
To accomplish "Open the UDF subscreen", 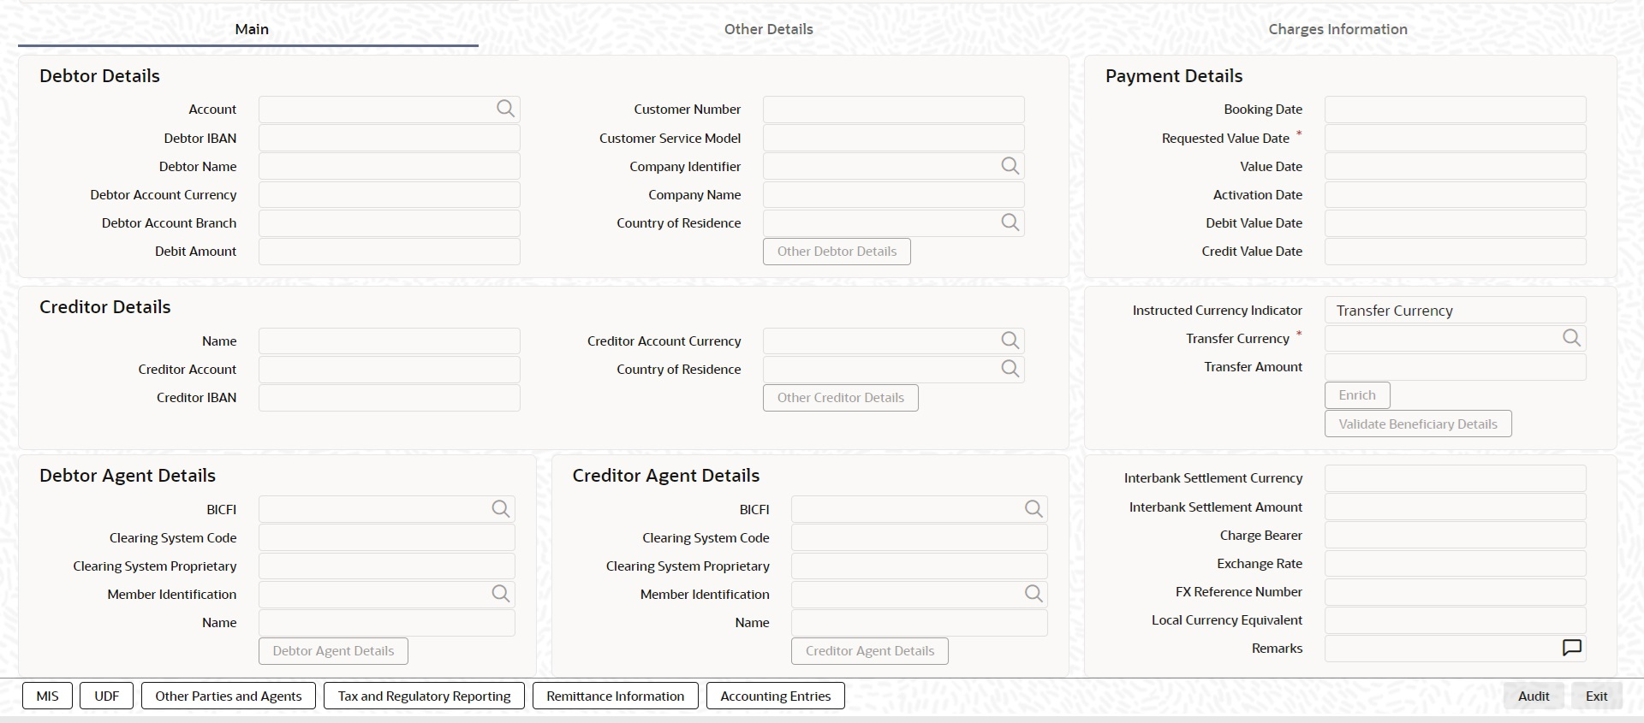I will 106,696.
